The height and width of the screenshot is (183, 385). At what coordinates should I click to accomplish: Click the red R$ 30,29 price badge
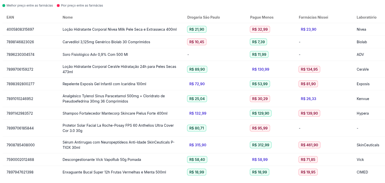(260, 99)
